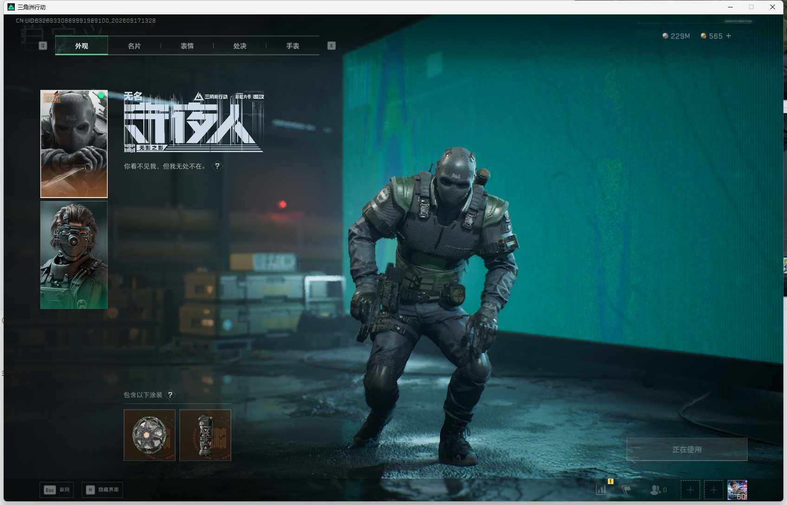The height and width of the screenshot is (505, 787).
Task: Click the E key next-tab icon
Action: pos(331,45)
